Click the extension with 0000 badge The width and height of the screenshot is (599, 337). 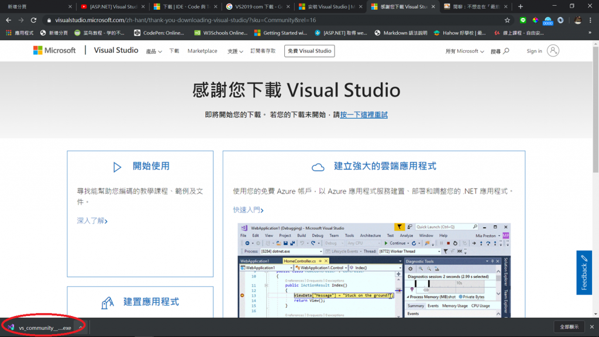click(548, 20)
